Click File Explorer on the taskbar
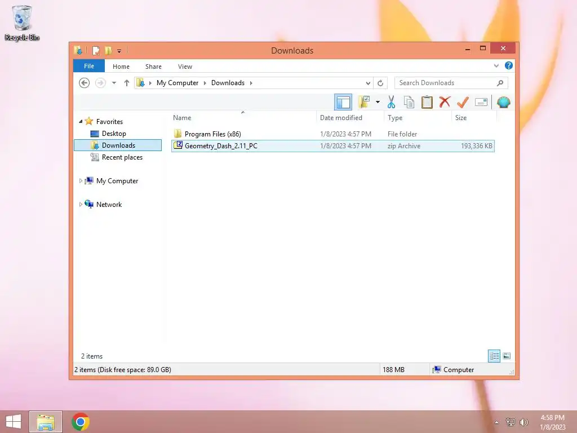Viewport: 577px width, 433px height. click(x=46, y=422)
